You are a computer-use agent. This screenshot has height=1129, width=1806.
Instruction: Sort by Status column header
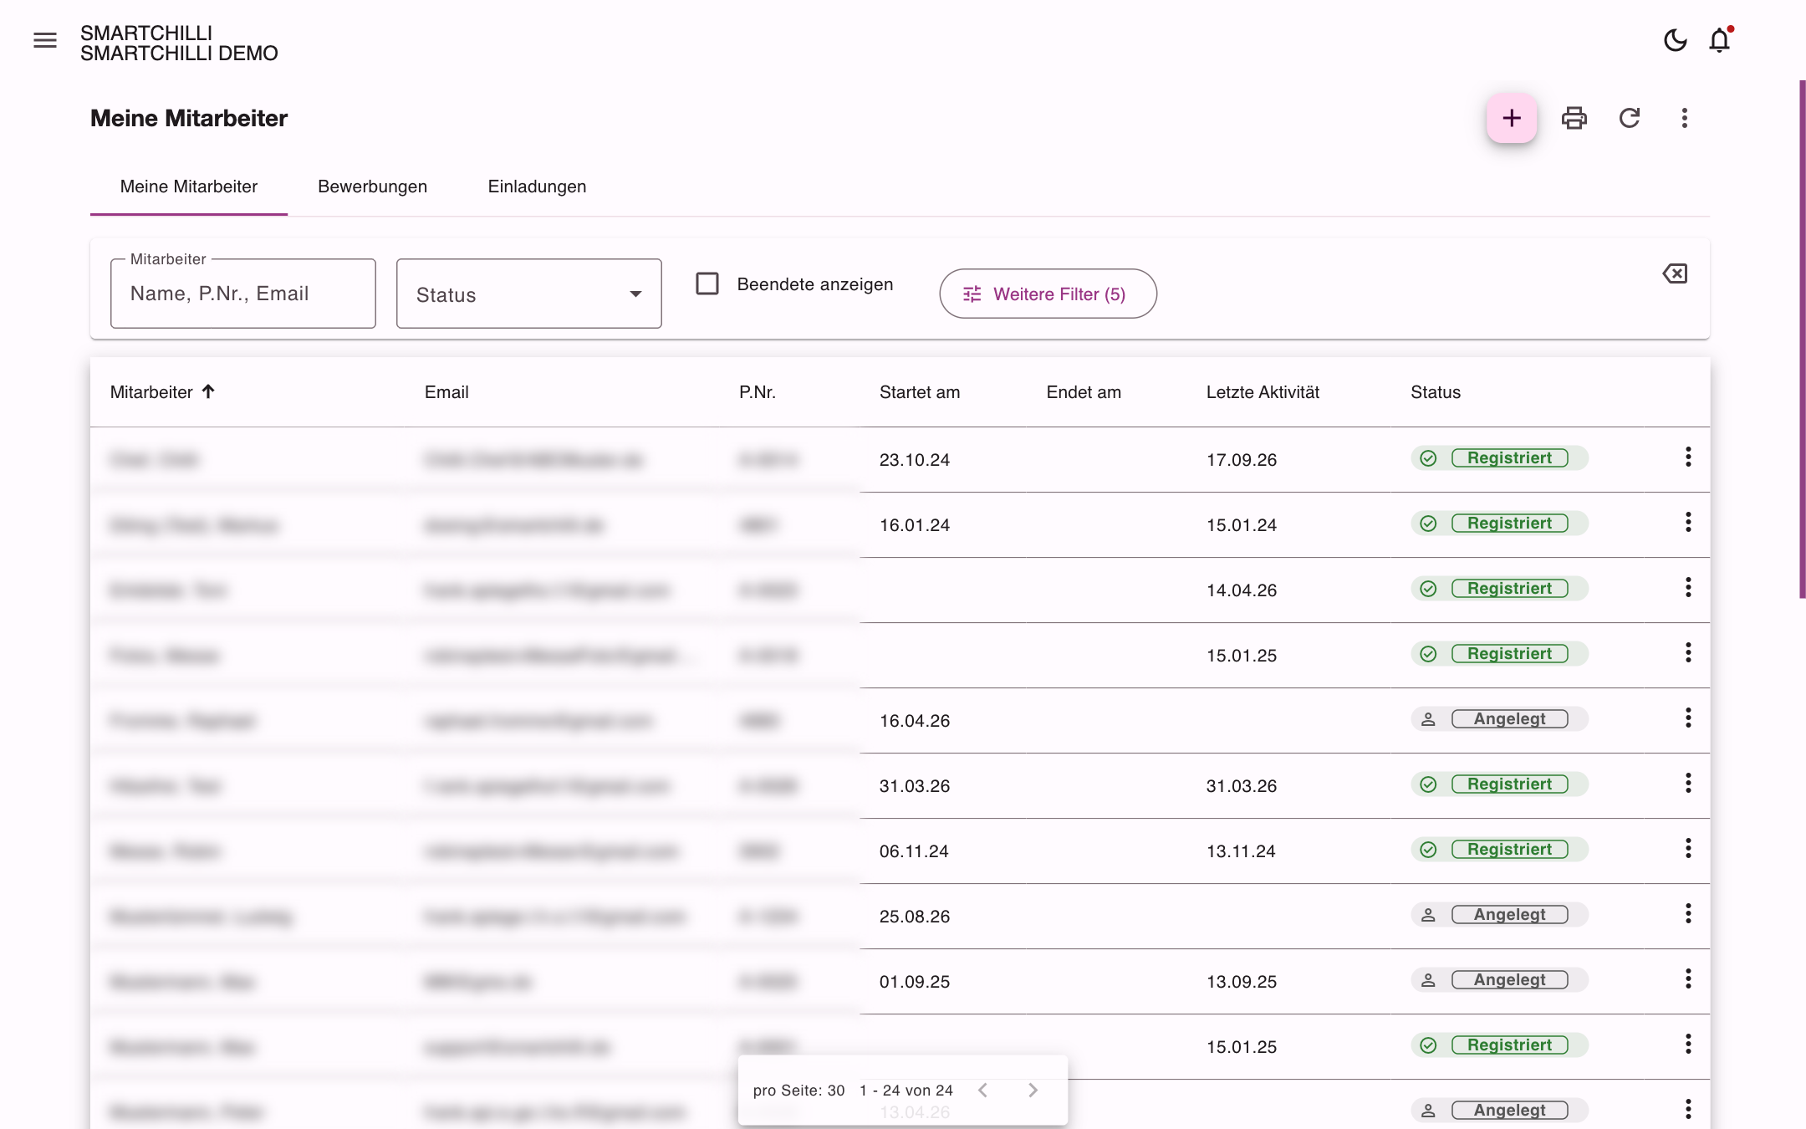tap(1436, 392)
